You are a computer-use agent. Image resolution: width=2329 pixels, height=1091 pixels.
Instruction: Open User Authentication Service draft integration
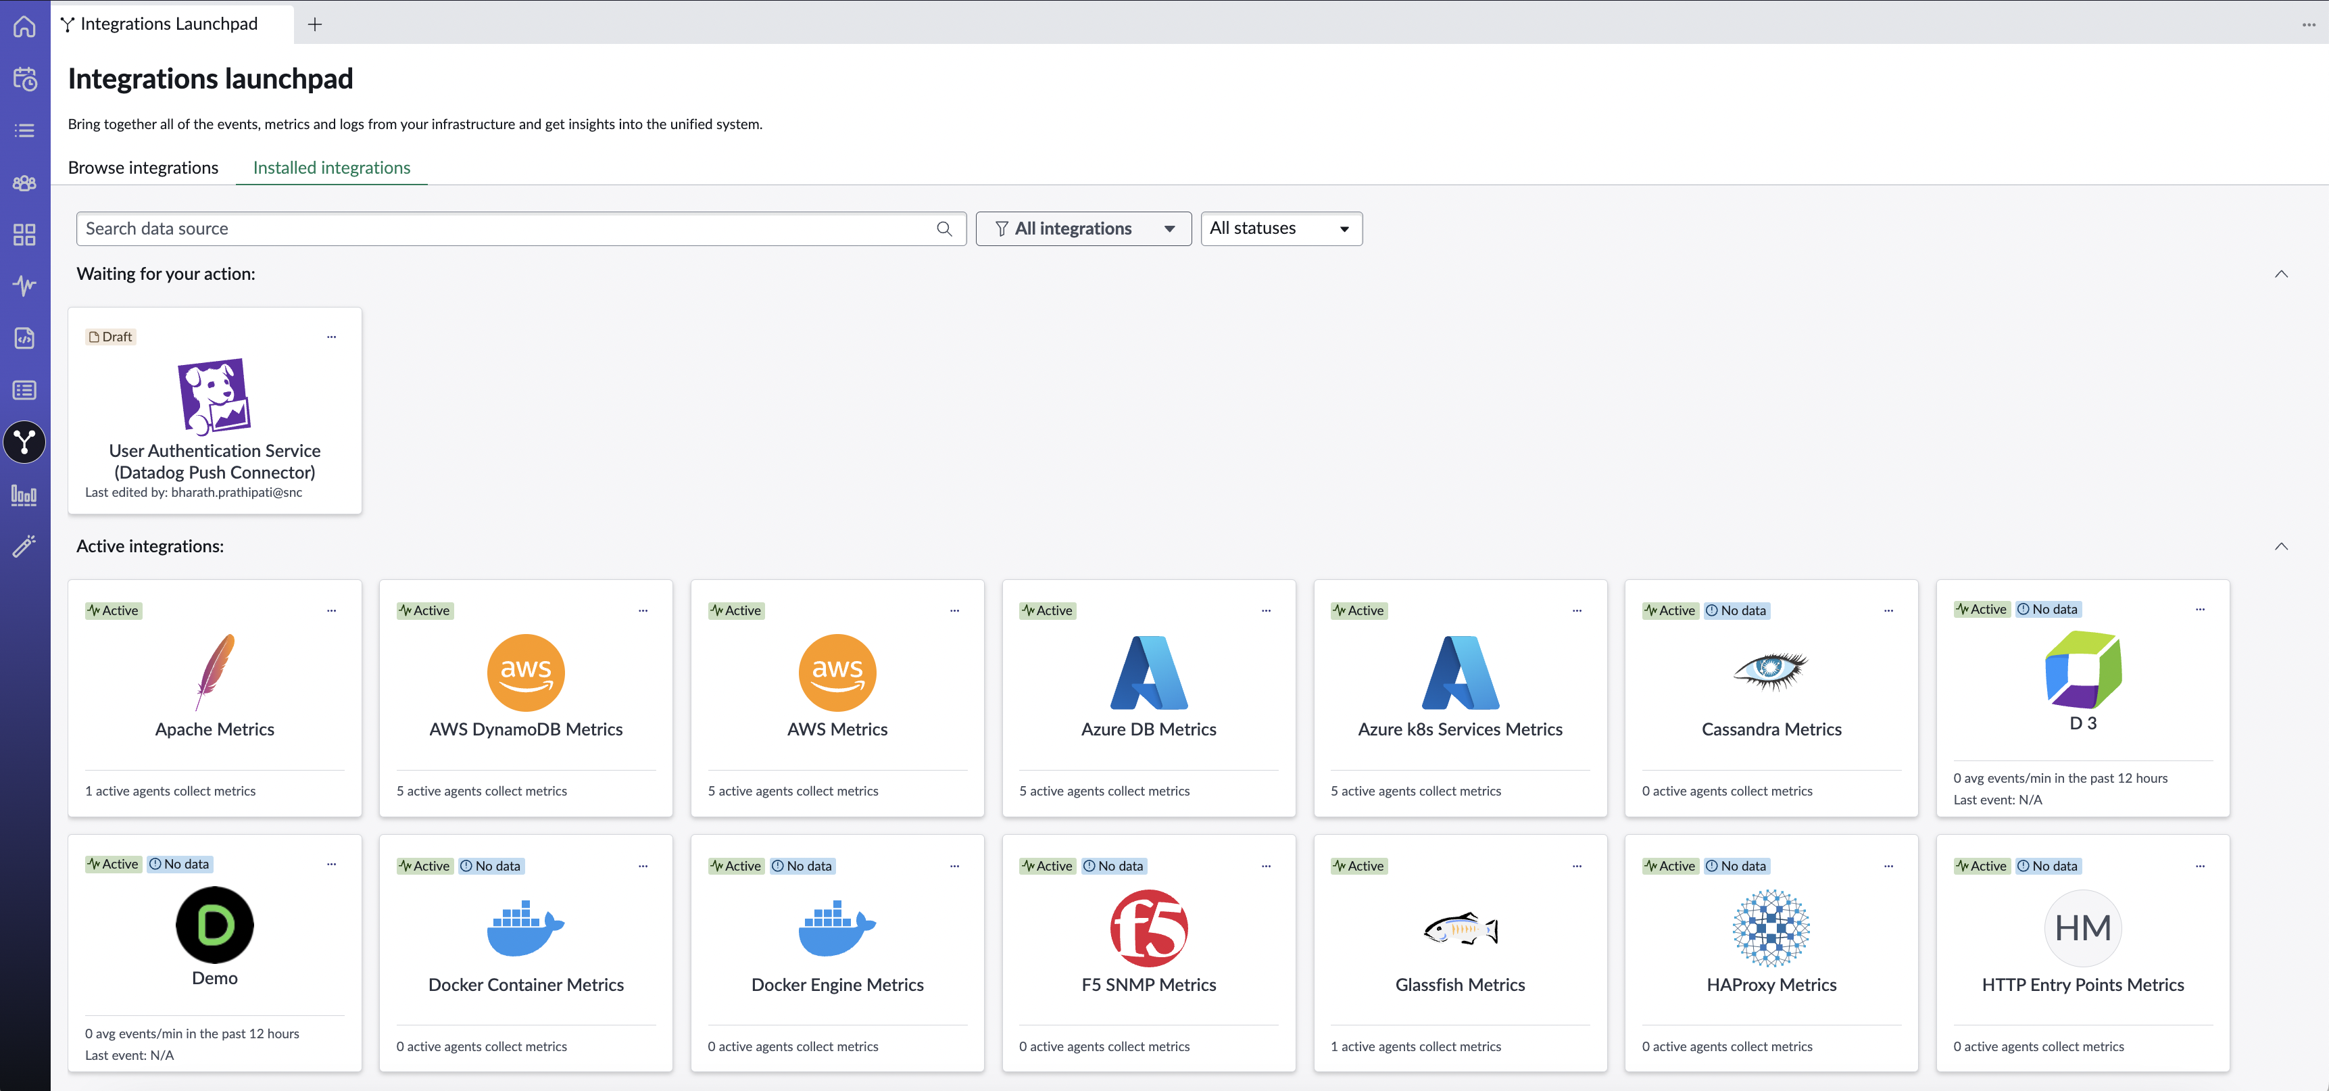(x=214, y=461)
